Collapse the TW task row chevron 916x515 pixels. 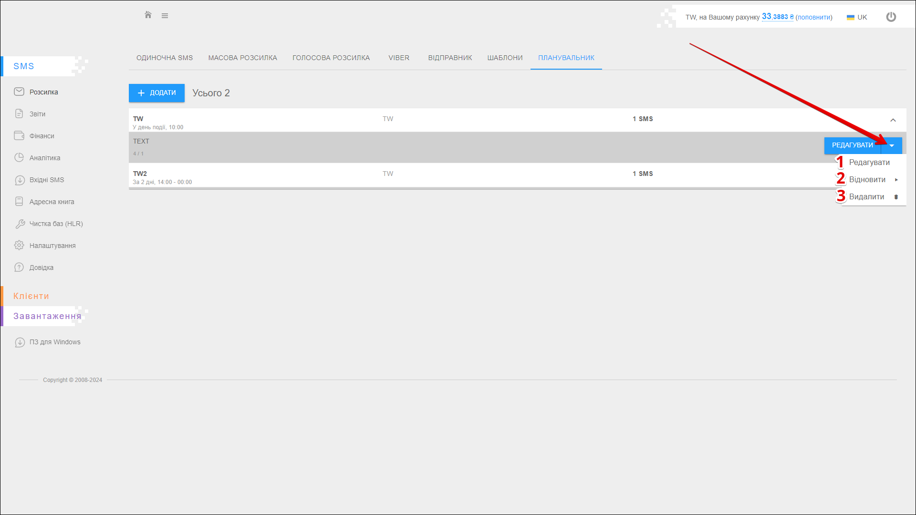click(x=893, y=120)
